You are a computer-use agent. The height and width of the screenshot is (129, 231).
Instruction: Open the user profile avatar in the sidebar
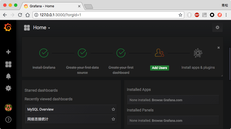click(8, 108)
